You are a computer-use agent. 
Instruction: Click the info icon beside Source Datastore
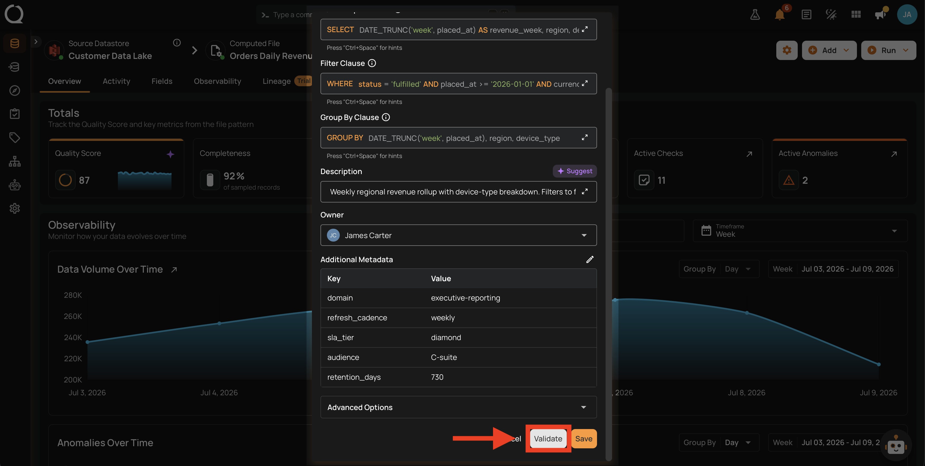(x=177, y=43)
